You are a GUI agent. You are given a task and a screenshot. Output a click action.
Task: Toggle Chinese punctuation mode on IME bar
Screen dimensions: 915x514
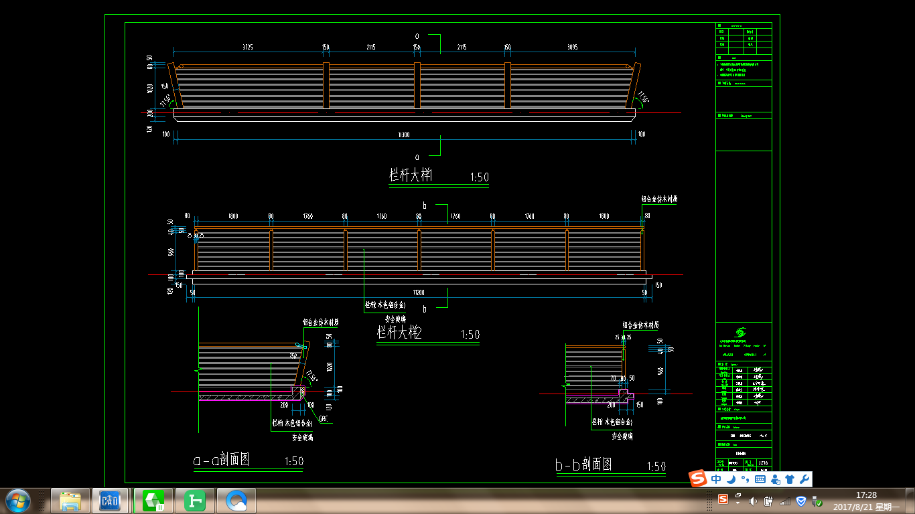(x=746, y=479)
